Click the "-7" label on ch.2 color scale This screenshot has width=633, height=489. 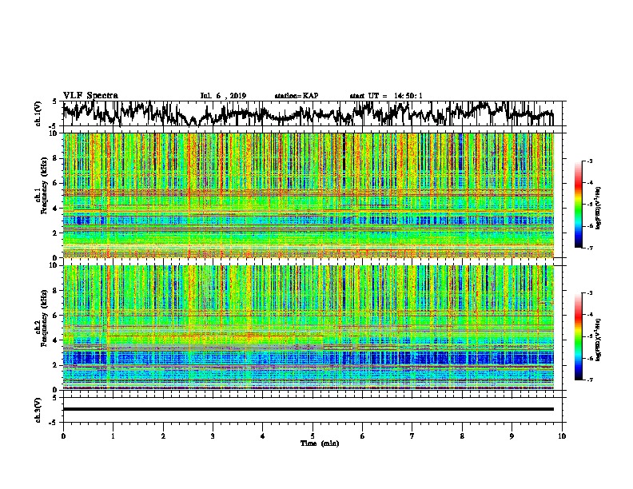(x=589, y=380)
